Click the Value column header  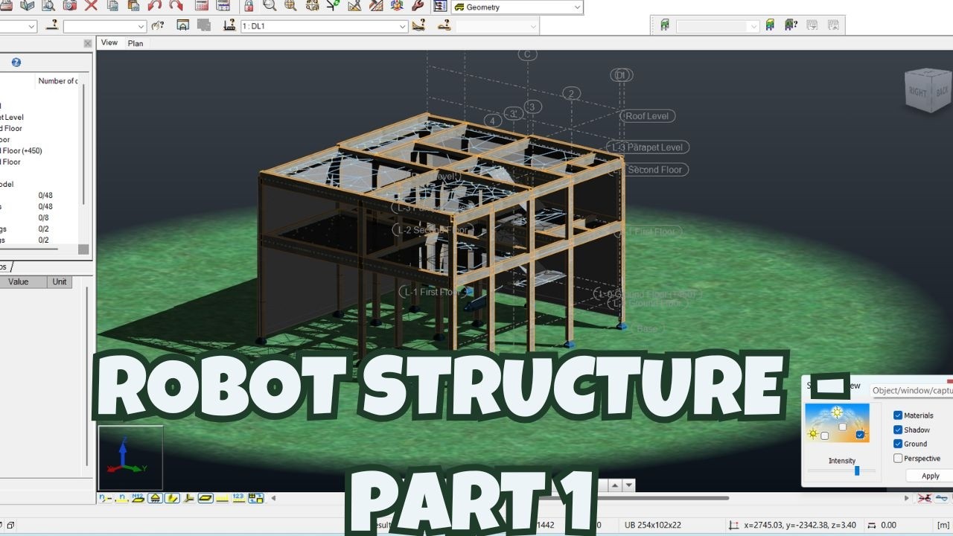(19, 282)
